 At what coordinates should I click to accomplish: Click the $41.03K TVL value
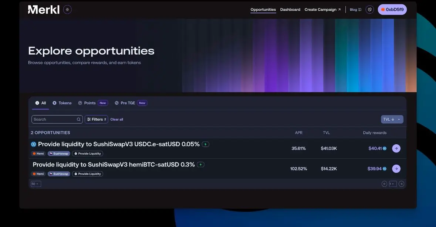[329, 148]
